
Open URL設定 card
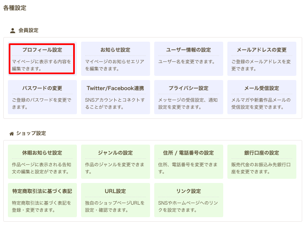pos(116,200)
